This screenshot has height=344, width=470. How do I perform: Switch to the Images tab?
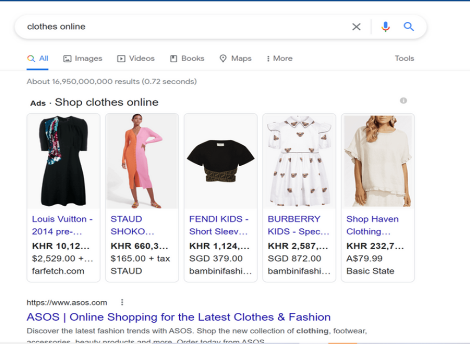point(83,58)
